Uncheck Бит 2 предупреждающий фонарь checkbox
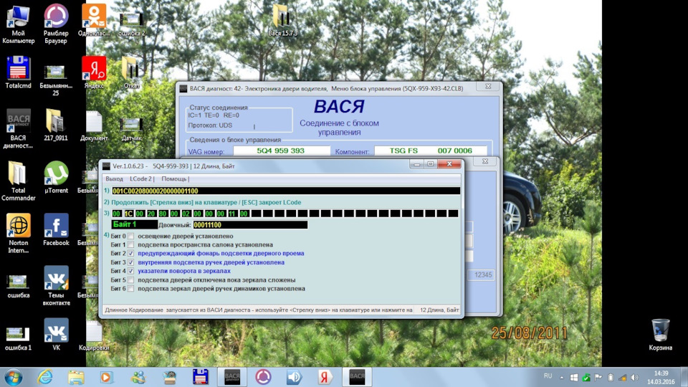The width and height of the screenshot is (688, 387). pyautogui.click(x=130, y=254)
